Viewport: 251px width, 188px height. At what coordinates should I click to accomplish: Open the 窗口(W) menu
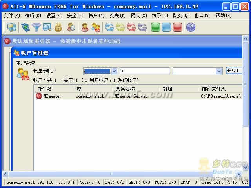[x=202, y=16]
